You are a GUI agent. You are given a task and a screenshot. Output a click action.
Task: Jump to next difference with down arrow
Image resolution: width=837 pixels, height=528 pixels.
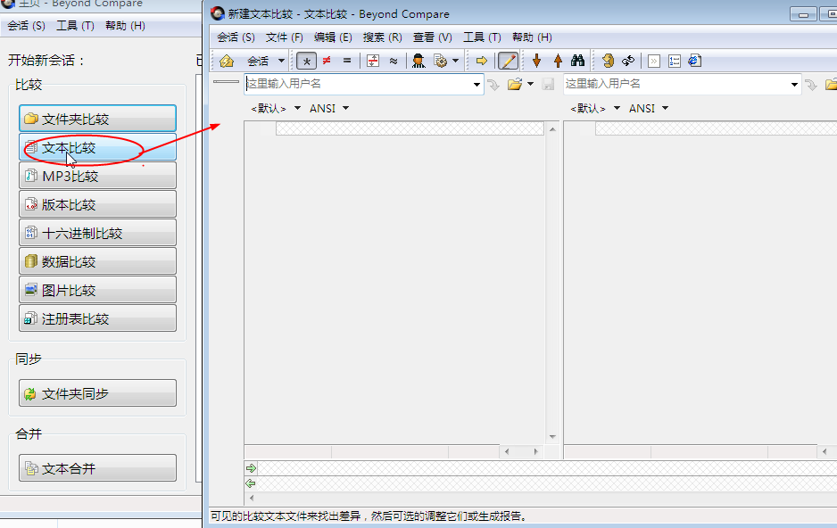(x=536, y=61)
